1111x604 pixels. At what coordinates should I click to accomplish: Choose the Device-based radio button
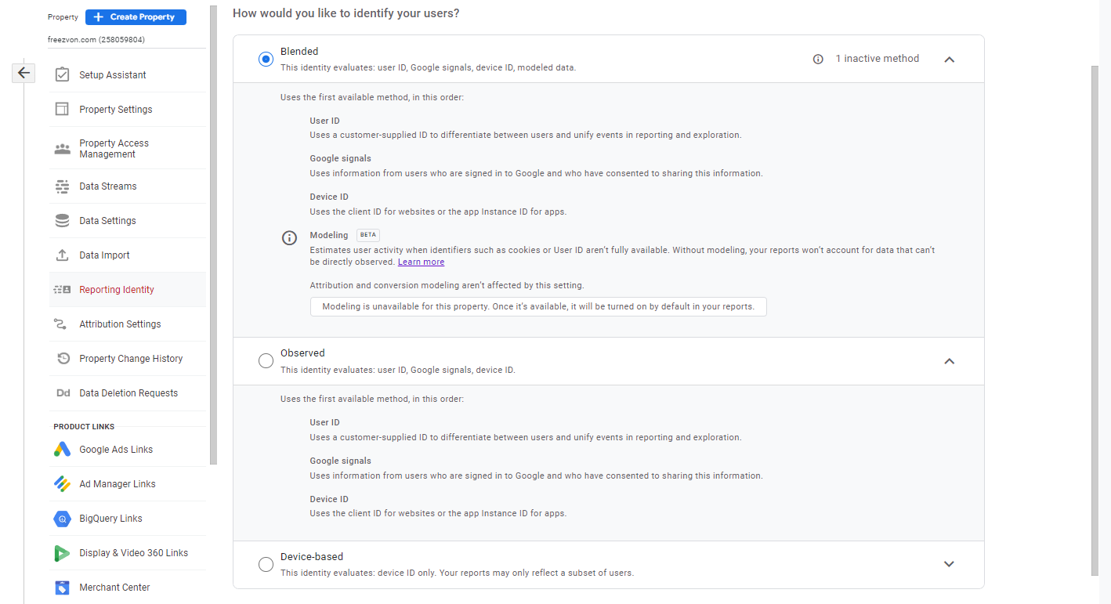click(x=266, y=564)
